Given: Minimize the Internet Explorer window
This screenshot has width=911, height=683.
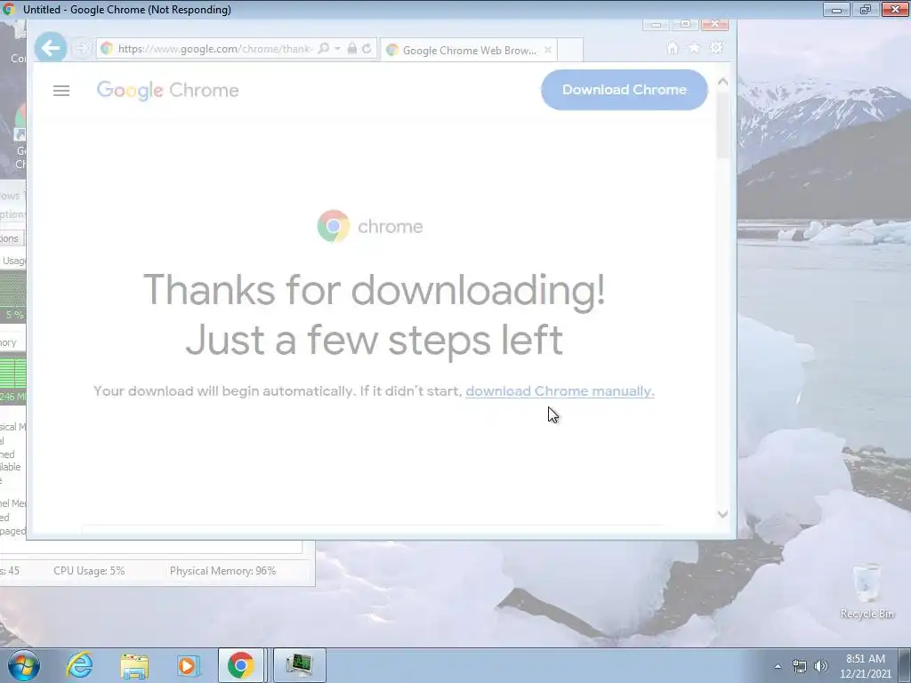Looking at the screenshot, I should [x=656, y=24].
